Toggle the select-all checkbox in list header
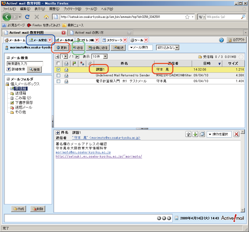 58,63
